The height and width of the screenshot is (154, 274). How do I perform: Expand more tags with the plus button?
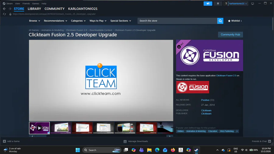coord(237,131)
